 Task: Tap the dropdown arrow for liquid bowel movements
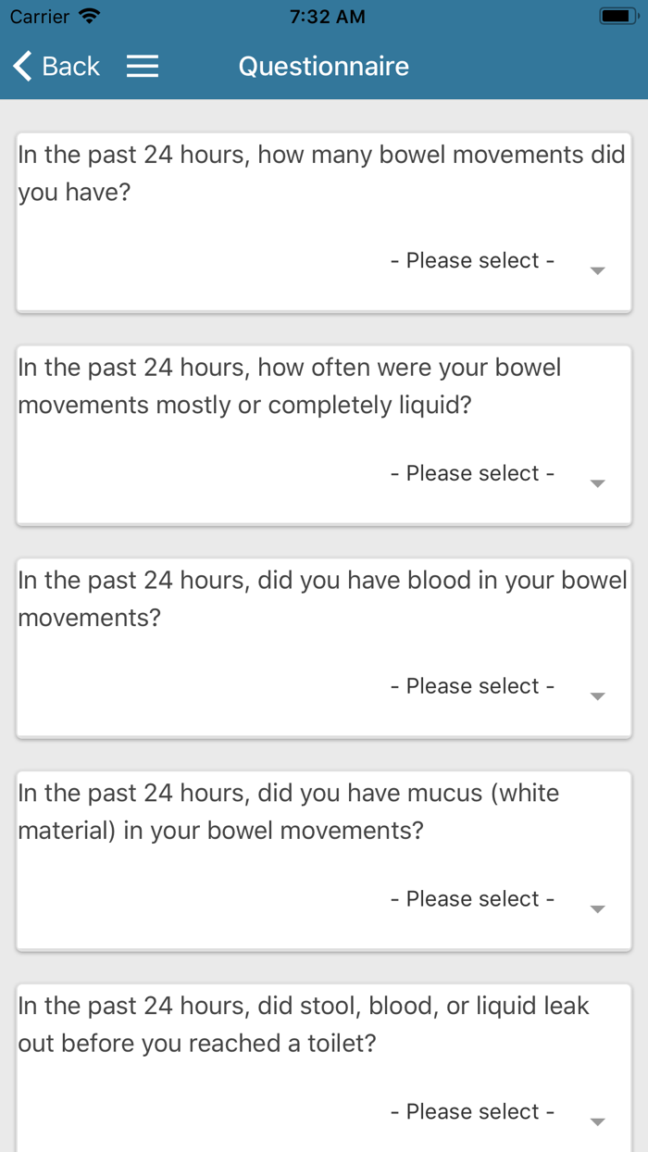[x=597, y=483]
